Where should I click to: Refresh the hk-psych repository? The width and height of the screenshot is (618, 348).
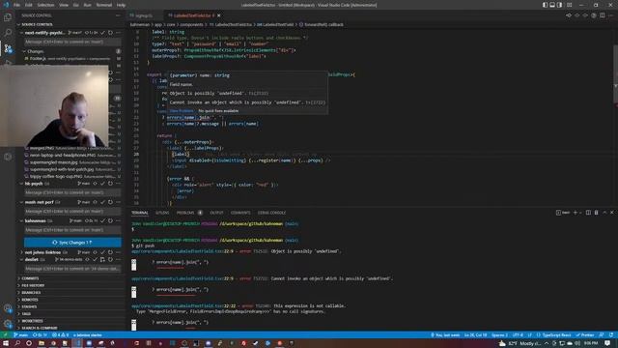(x=110, y=184)
